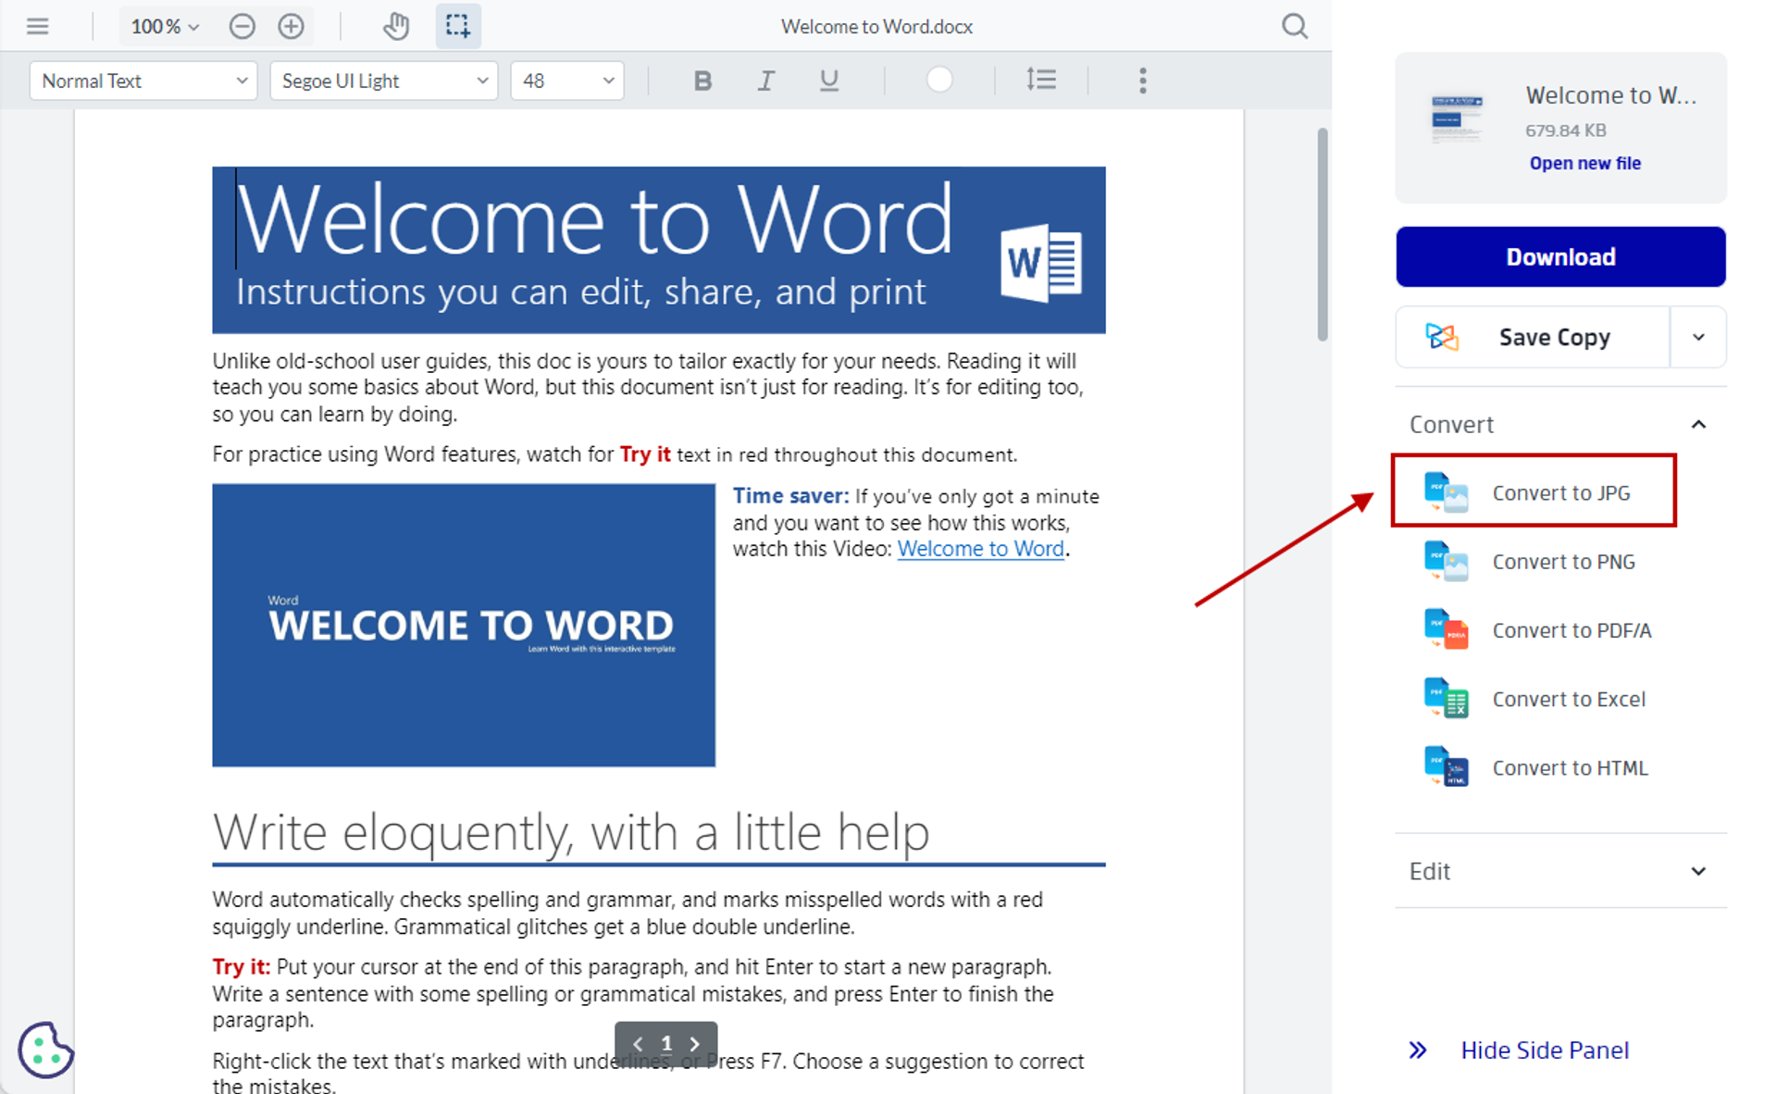This screenshot has height=1094, width=1777.
Task: Click the zoom out minus icon
Action: tap(242, 26)
